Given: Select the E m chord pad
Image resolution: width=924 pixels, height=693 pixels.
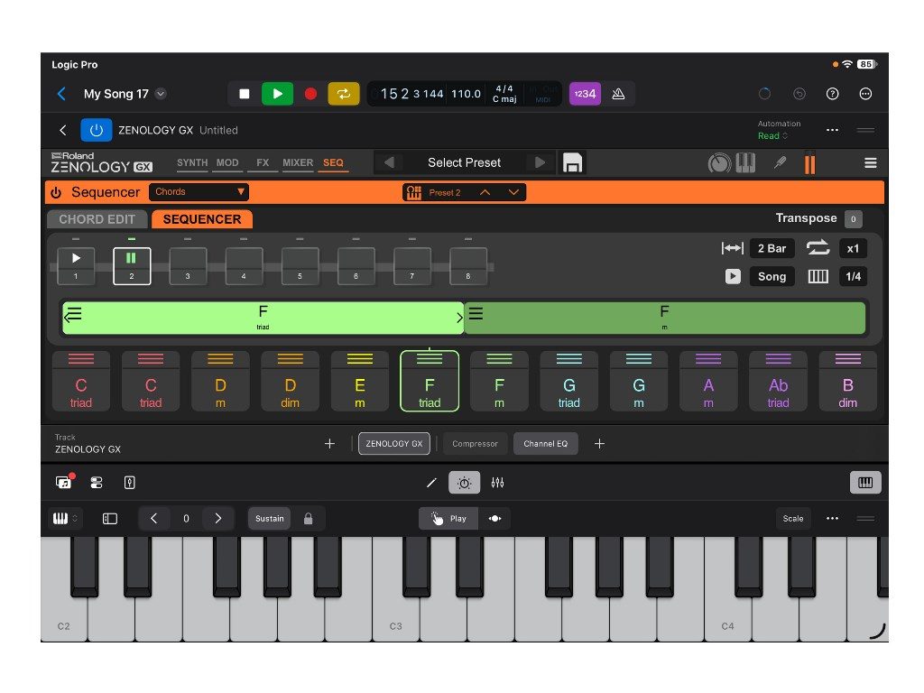Looking at the screenshot, I should pyautogui.click(x=359, y=382).
